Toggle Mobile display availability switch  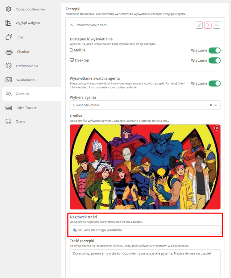215,50
